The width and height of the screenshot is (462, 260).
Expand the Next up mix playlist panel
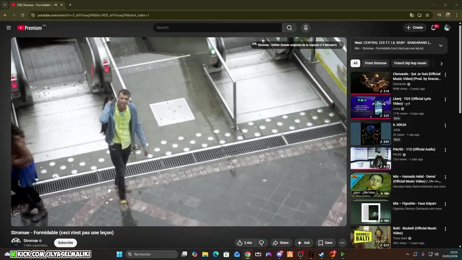441,45
